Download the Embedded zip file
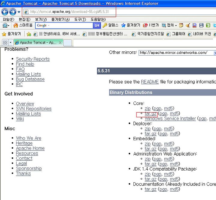 pos(148,144)
